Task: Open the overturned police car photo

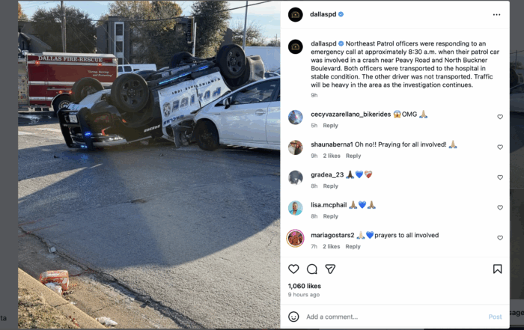Action: (149, 165)
